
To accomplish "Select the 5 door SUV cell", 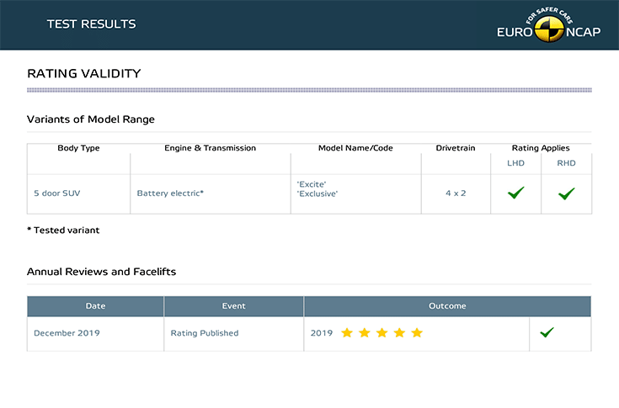I will tap(57, 193).
